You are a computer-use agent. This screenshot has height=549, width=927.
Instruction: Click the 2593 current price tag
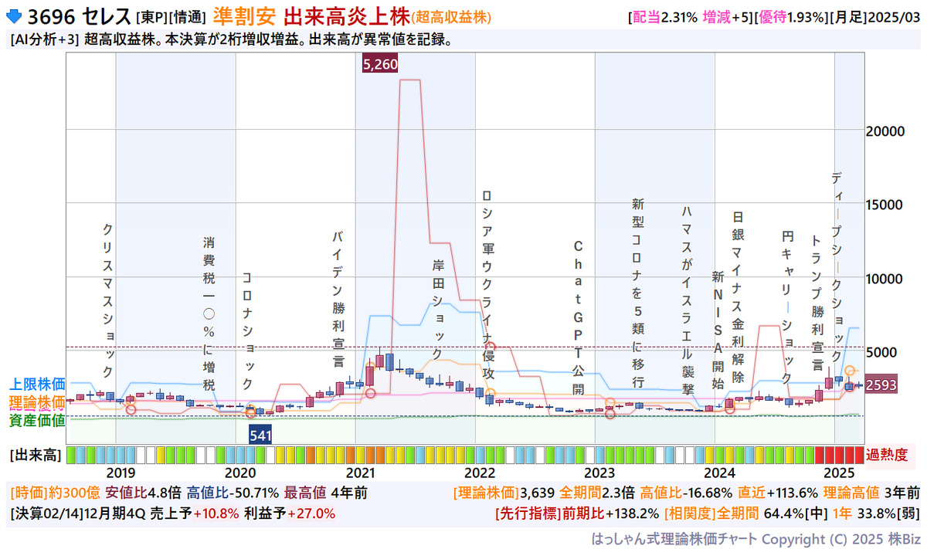(881, 385)
